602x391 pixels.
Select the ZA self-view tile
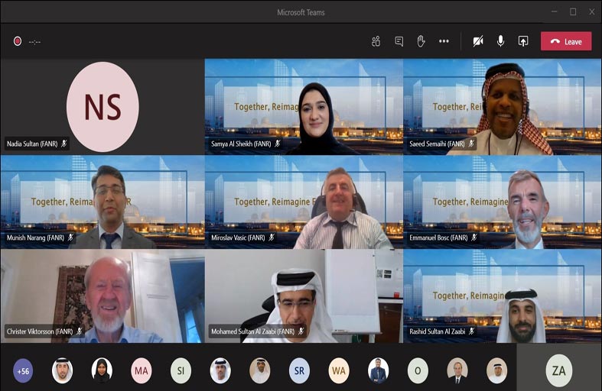558,370
